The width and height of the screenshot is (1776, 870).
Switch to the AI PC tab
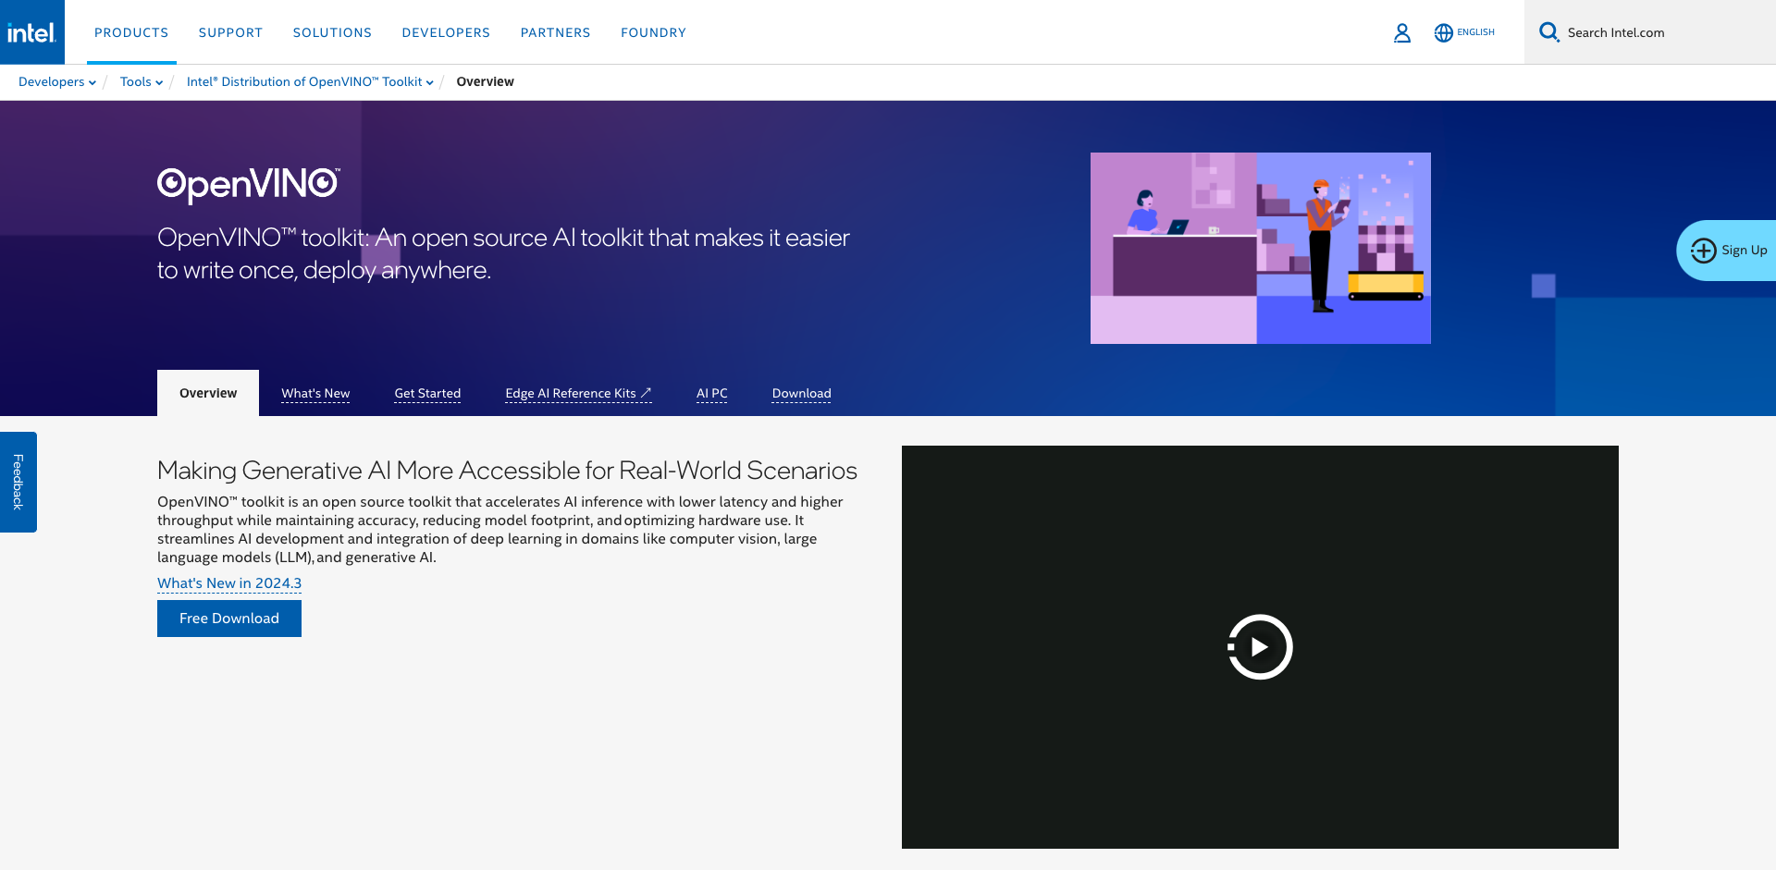[712, 394]
